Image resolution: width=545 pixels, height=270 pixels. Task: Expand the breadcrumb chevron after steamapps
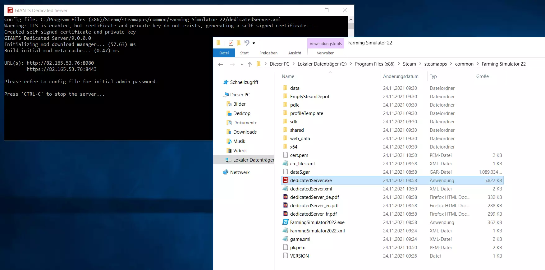(451, 64)
